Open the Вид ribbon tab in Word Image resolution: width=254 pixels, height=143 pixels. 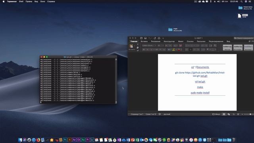click(228, 41)
